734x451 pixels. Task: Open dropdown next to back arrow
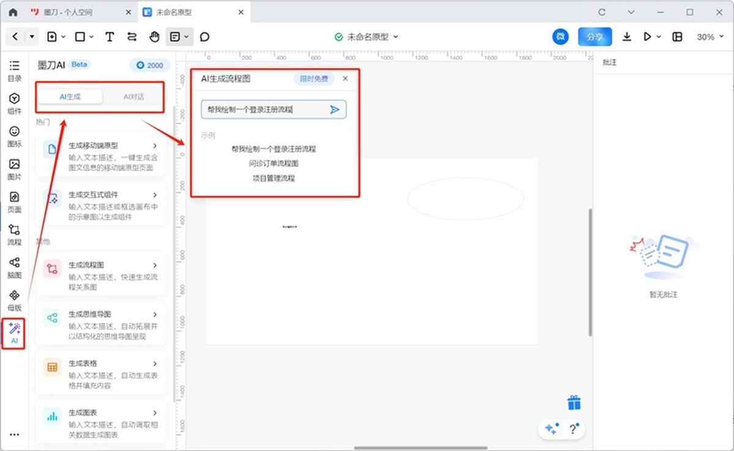pyautogui.click(x=32, y=37)
